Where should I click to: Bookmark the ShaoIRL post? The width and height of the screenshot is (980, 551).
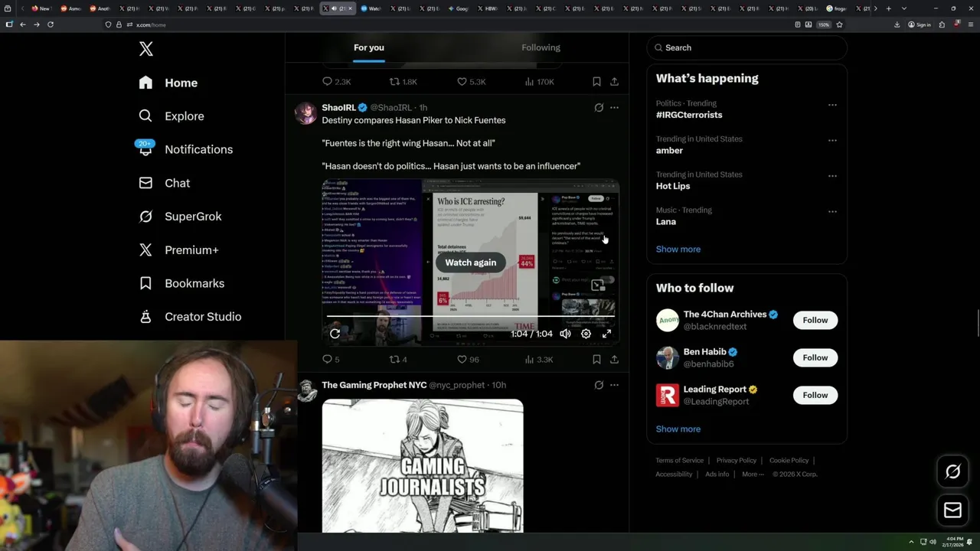[596, 359]
